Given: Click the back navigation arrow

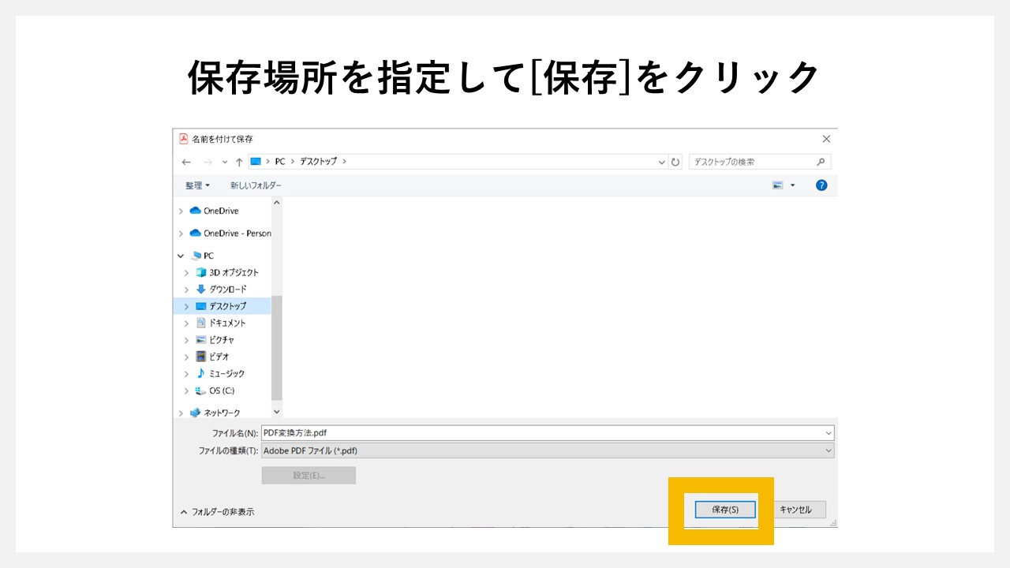Looking at the screenshot, I should click(x=187, y=162).
